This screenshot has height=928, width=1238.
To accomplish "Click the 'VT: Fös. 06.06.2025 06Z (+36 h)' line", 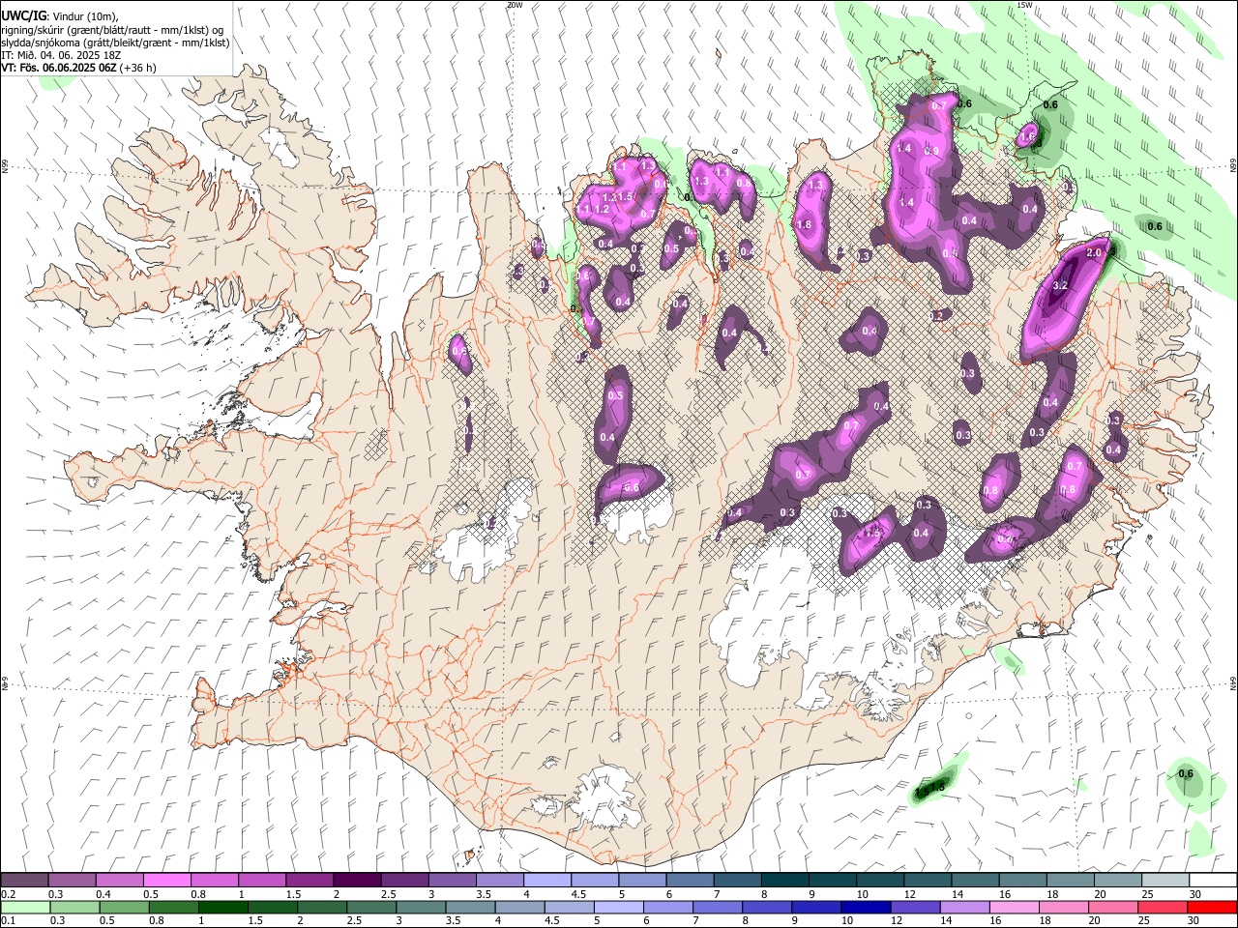I will click(78, 68).
